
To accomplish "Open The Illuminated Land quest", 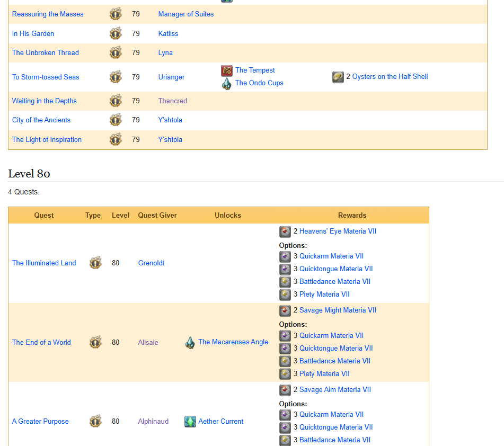I will (x=44, y=263).
